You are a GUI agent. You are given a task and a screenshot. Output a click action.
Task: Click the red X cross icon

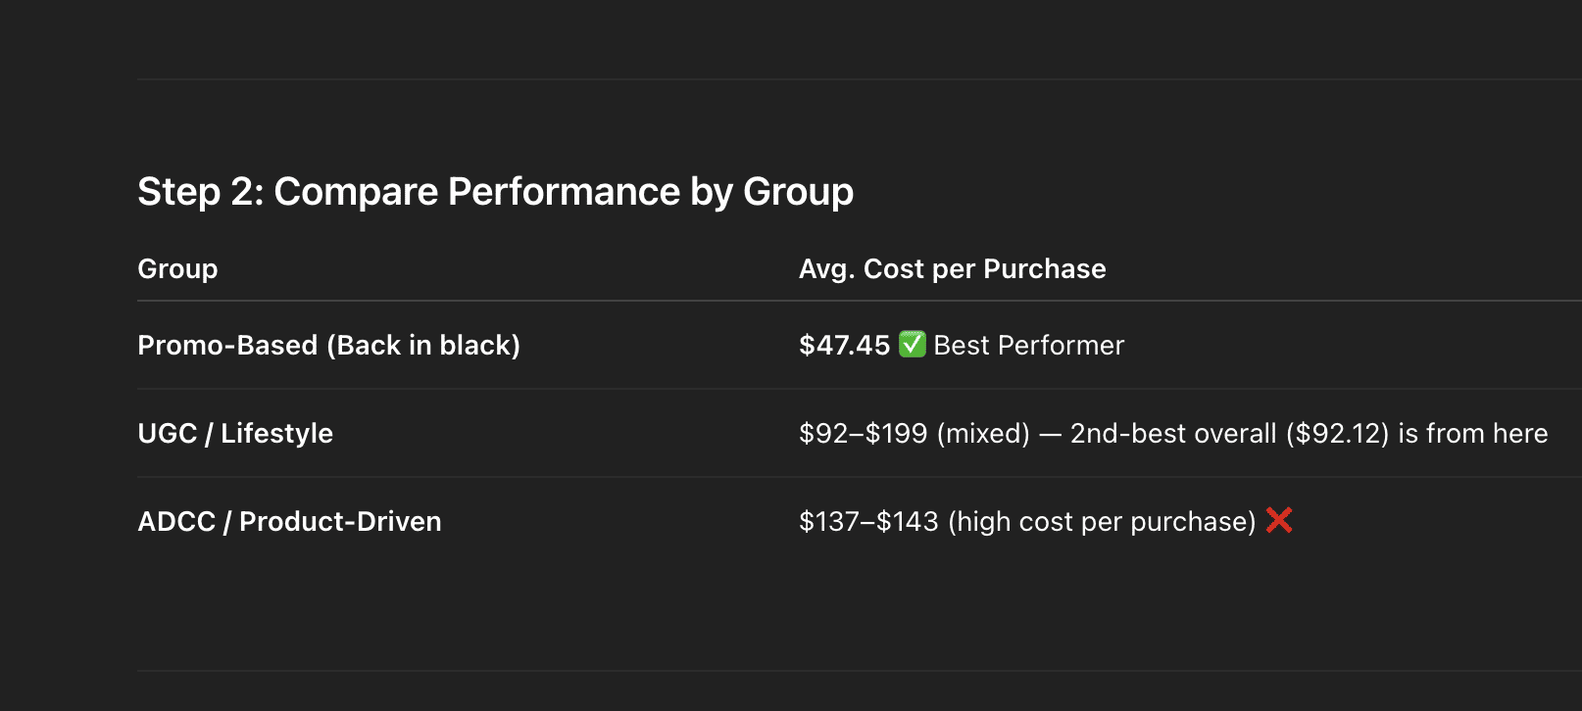tap(1279, 520)
